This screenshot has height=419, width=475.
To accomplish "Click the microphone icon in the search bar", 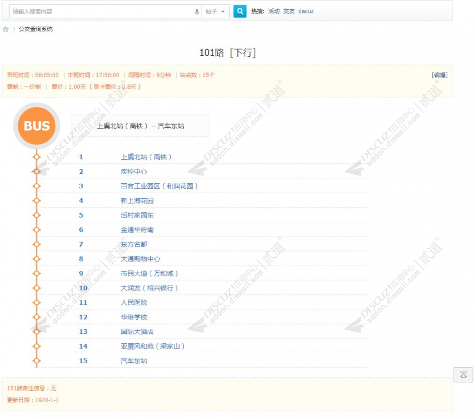I will click(195, 11).
